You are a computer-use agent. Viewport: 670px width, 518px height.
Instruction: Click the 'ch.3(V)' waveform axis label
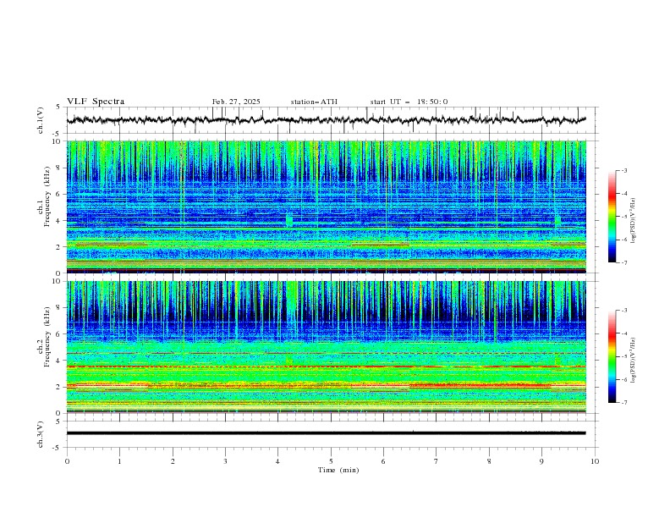[41, 434]
